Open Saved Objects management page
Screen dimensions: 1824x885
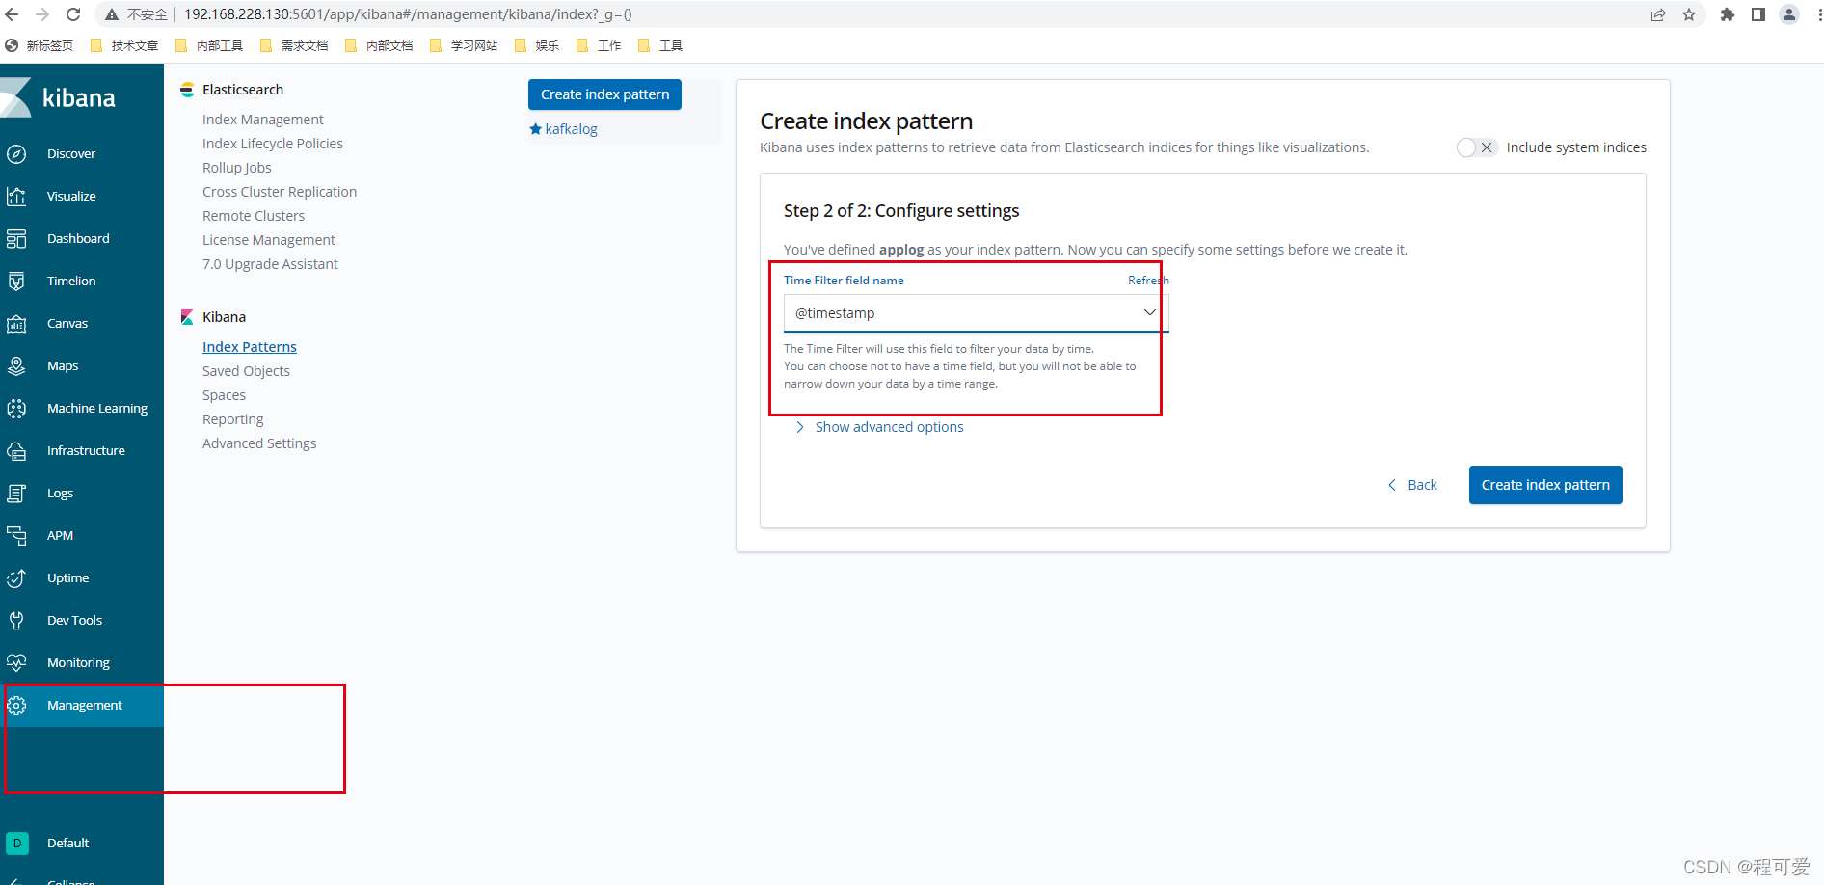tap(246, 371)
